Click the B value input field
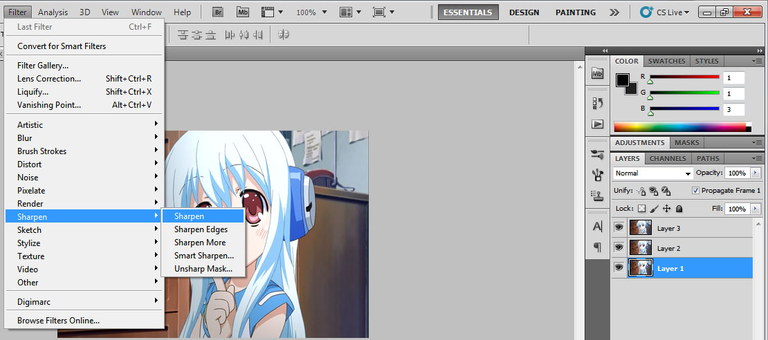Image resolution: width=768 pixels, height=340 pixels. click(x=733, y=110)
